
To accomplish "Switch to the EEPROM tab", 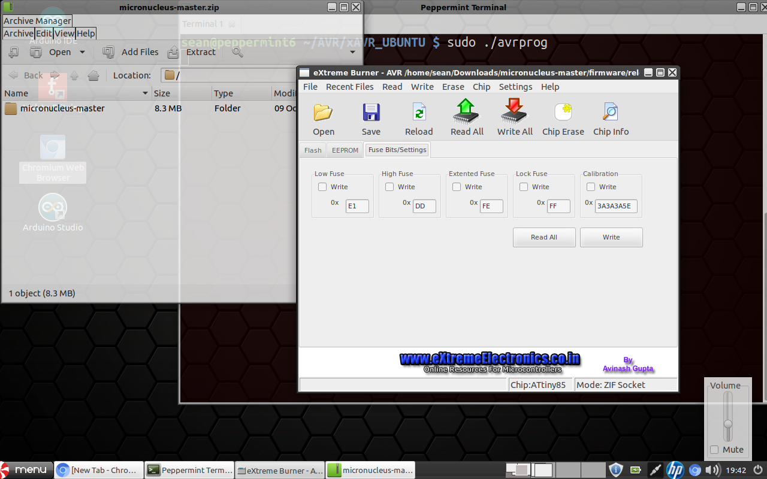I will pos(345,150).
